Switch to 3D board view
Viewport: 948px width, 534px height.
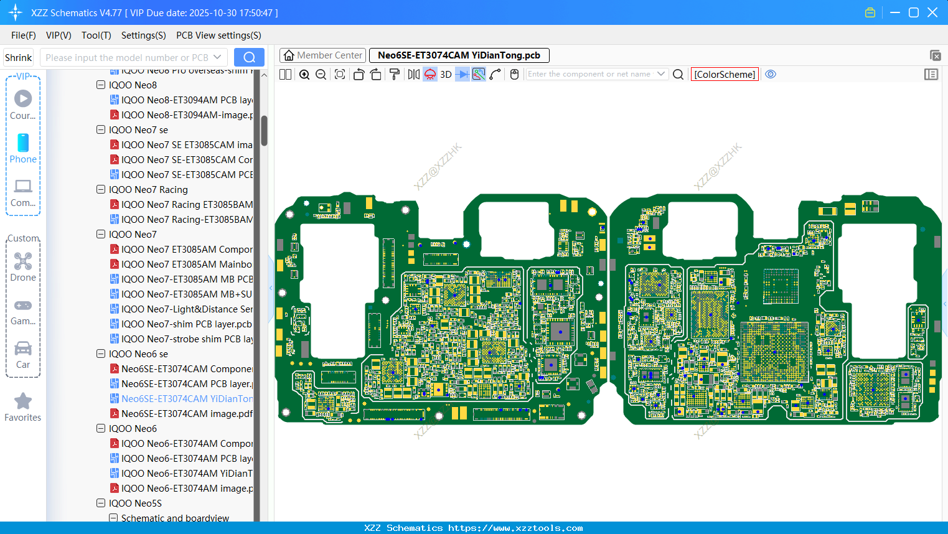click(446, 75)
